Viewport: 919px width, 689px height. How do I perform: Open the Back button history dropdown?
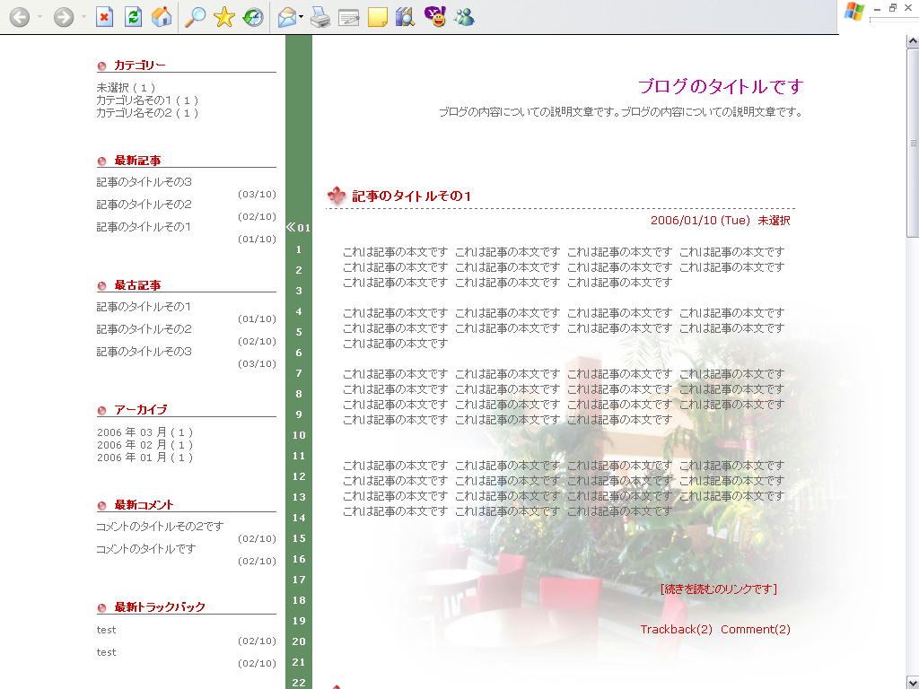coord(39,17)
